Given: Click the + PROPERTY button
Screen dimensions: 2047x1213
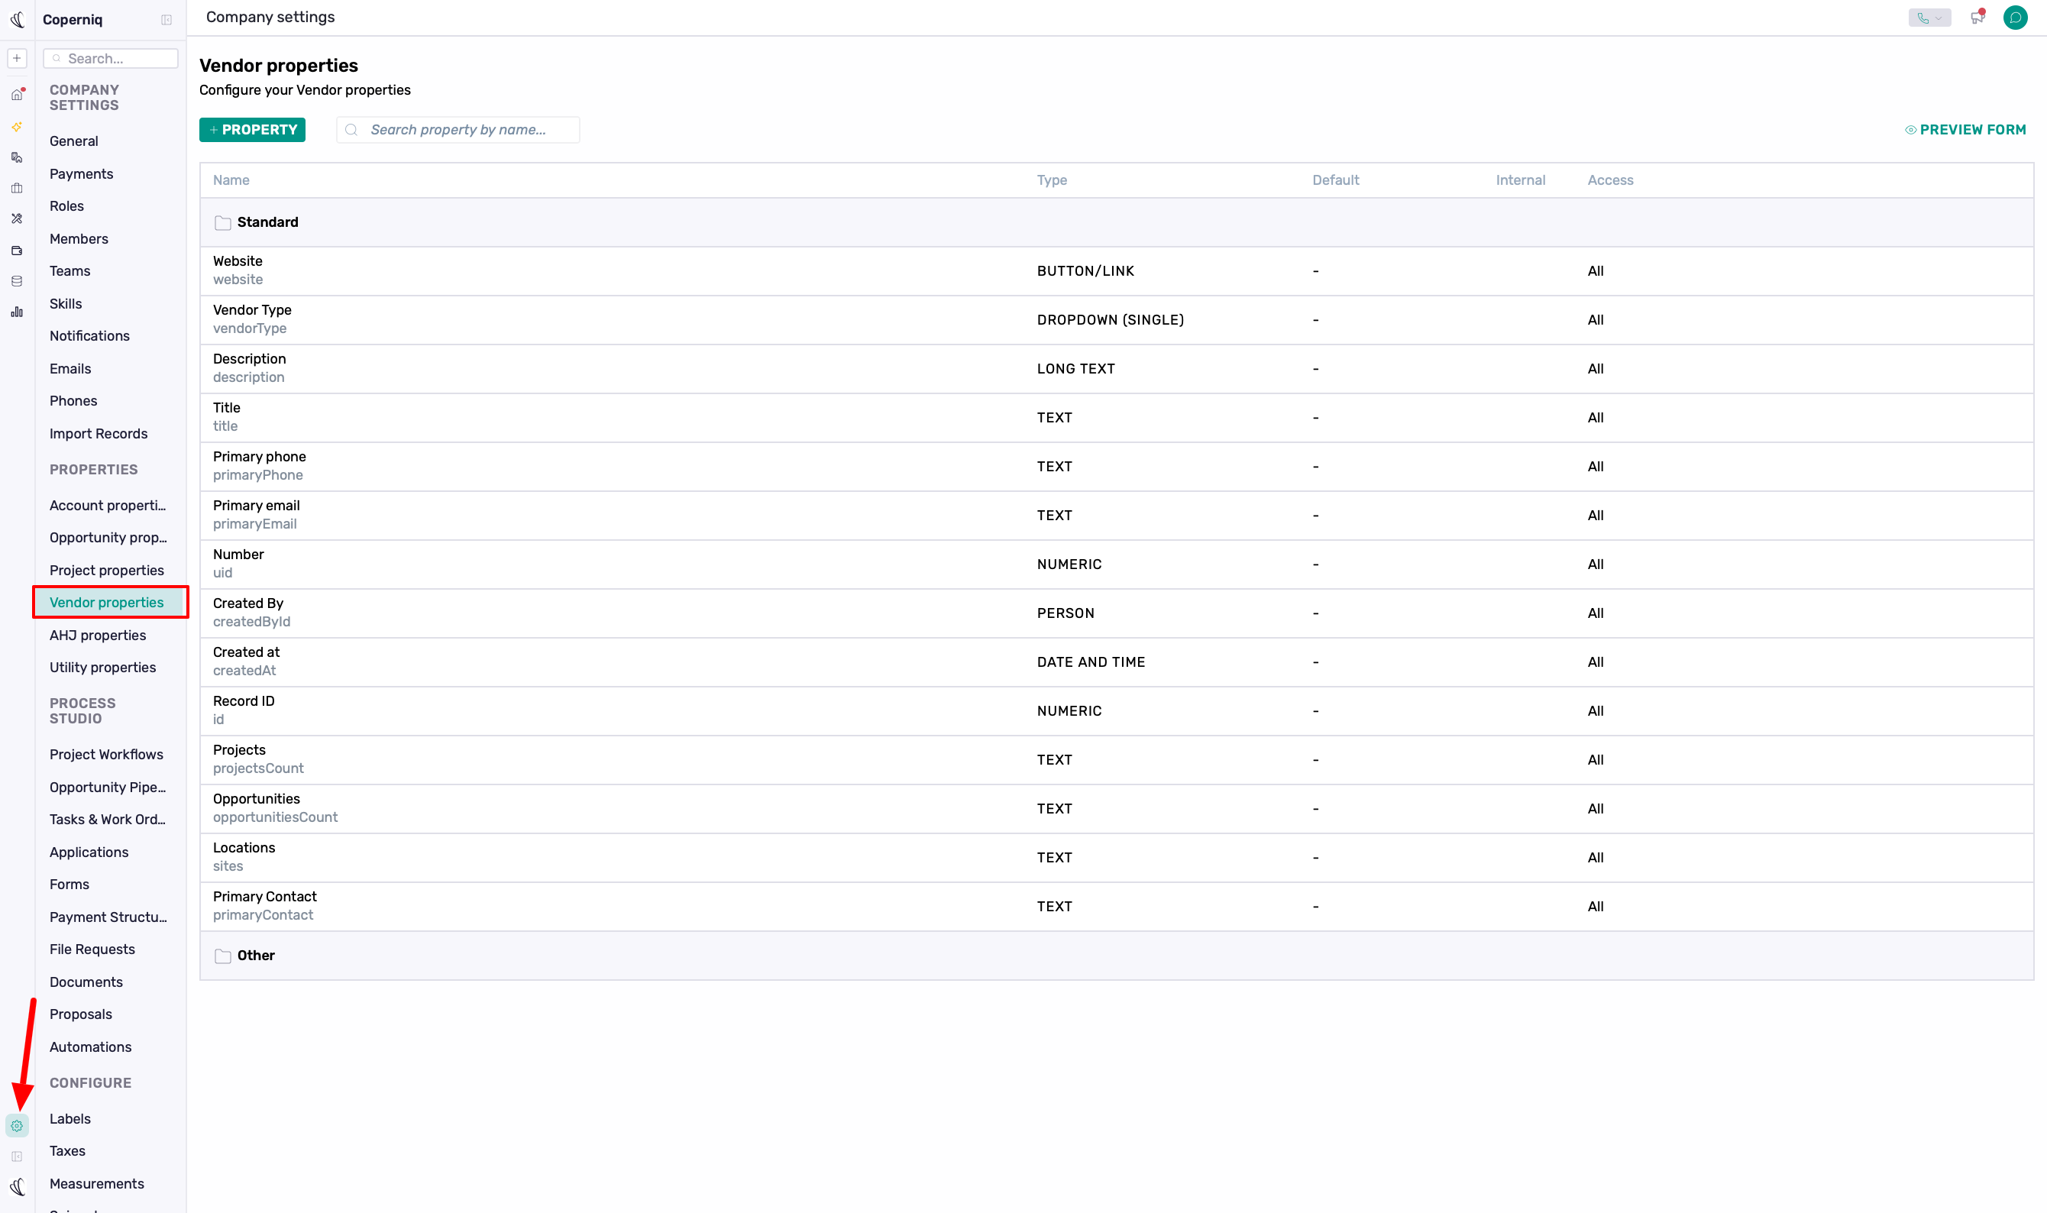Looking at the screenshot, I should (x=253, y=129).
